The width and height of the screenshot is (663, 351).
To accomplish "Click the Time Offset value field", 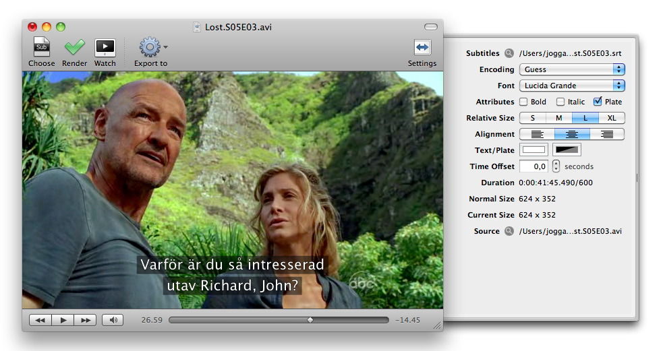I will (x=534, y=166).
